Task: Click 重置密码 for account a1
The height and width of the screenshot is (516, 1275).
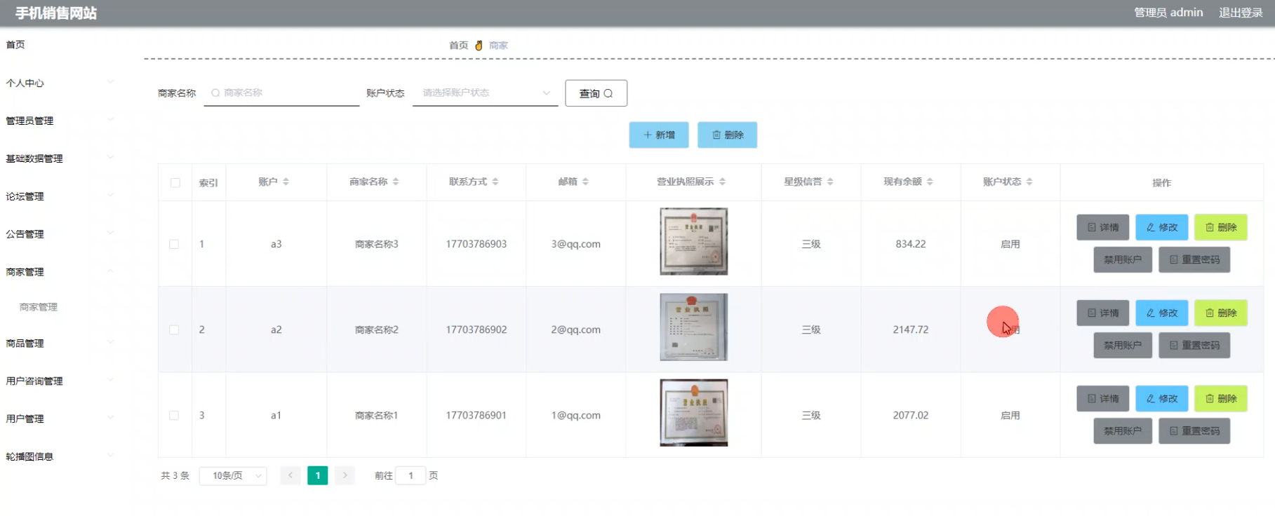Action: 1194,430
